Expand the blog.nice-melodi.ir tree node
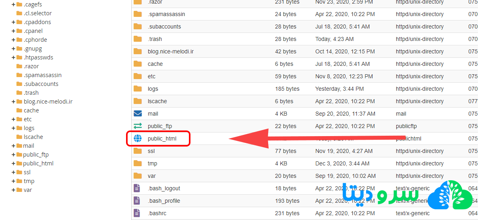478x220 pixels. (14, 102)
